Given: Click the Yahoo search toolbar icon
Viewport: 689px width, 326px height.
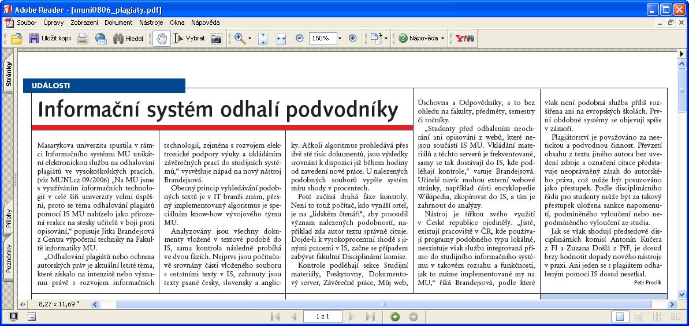Looking at the screenshot, I should point(464,39).
